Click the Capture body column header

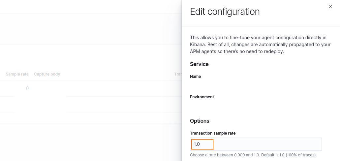(x=47, y=74)
